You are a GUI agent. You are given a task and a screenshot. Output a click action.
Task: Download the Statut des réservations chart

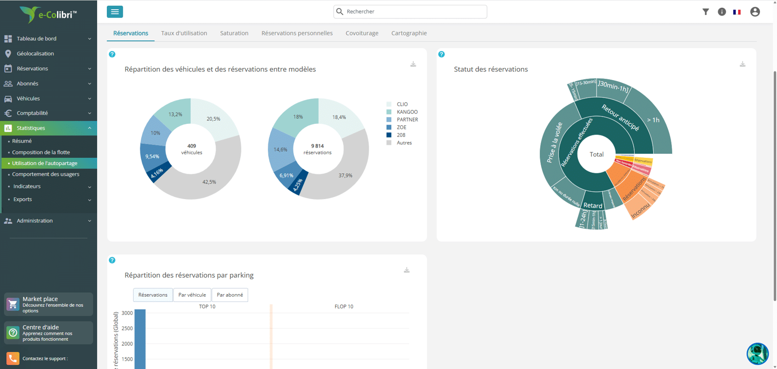(743, 64)
